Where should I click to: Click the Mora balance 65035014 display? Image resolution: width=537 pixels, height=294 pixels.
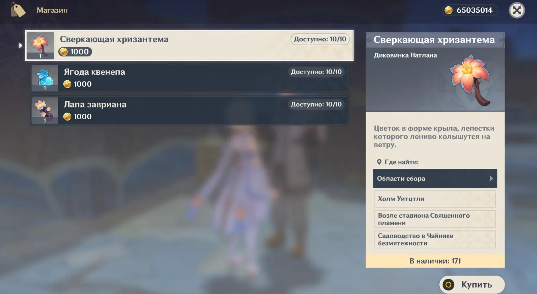(x=474, y=10)
